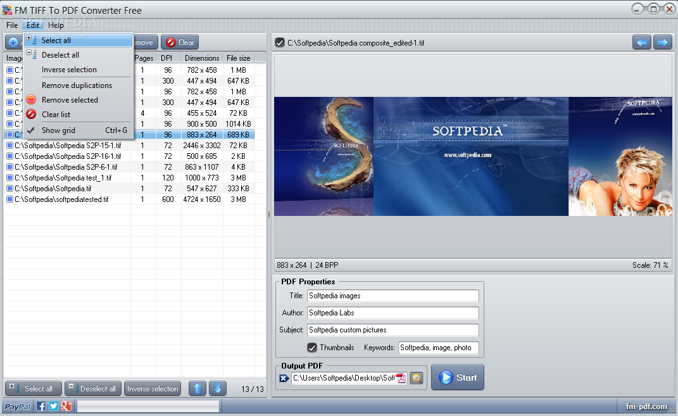Open the File menu
The height and width of the screenshot is (416, 678).
pyautogui.click(x=12, y=25)
